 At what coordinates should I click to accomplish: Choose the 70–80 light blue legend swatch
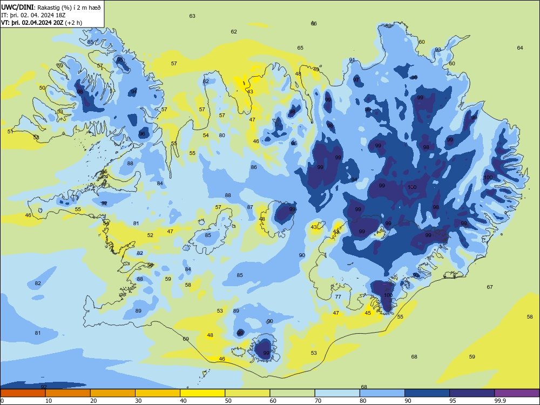click(337, 393)
